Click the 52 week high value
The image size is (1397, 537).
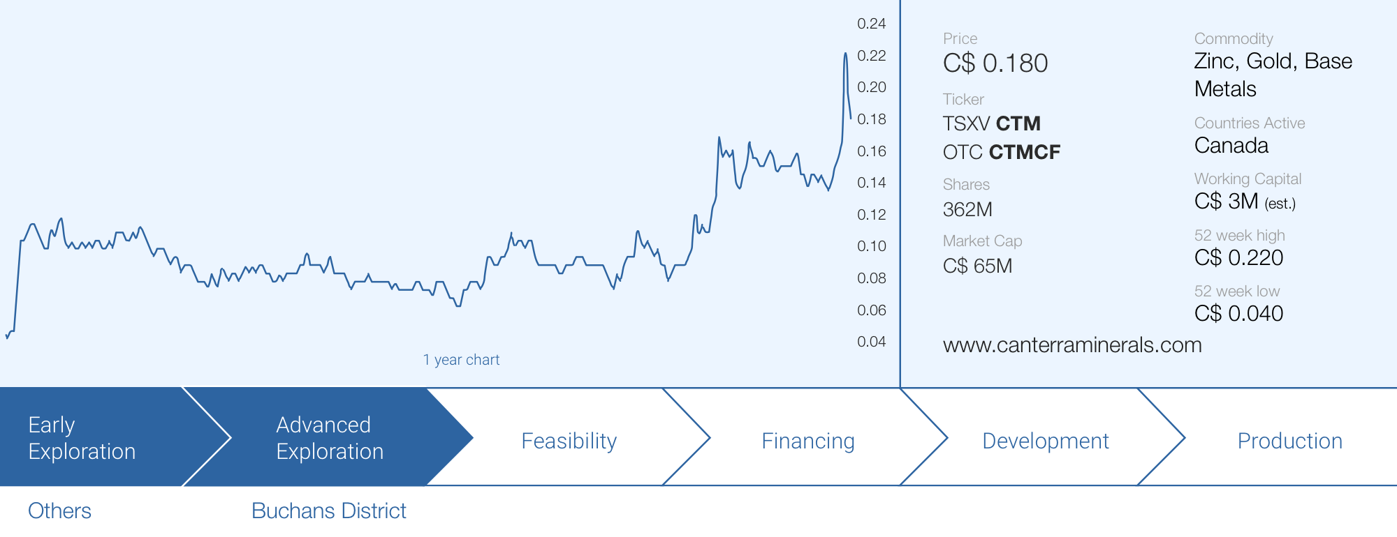click(x=1238, y=258)
